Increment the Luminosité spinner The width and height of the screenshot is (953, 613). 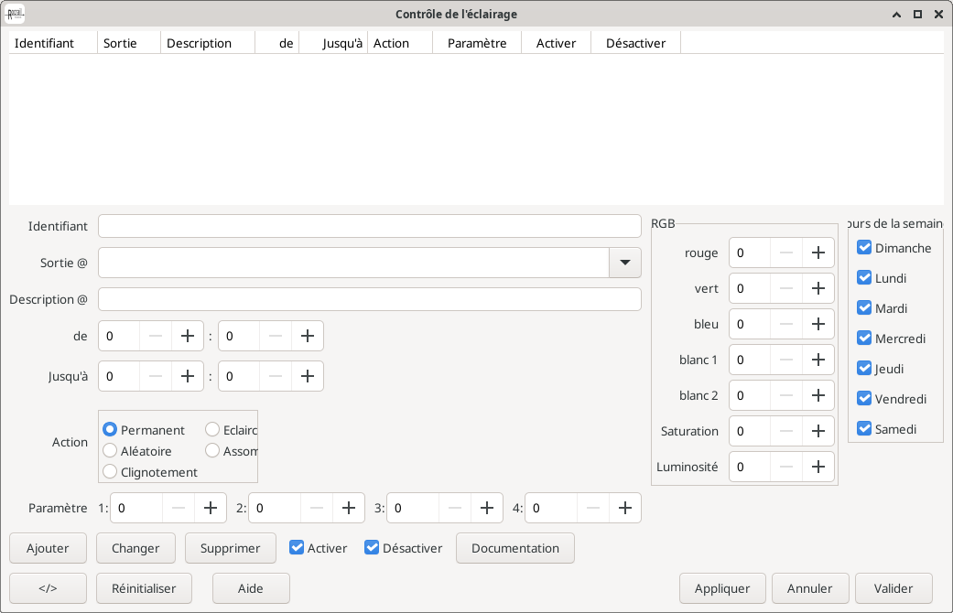[x=818, y=467]
